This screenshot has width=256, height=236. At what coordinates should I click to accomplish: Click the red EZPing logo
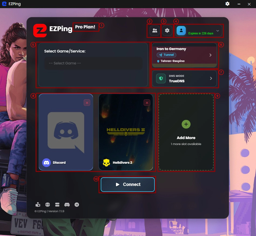click(x=40, y=31)
